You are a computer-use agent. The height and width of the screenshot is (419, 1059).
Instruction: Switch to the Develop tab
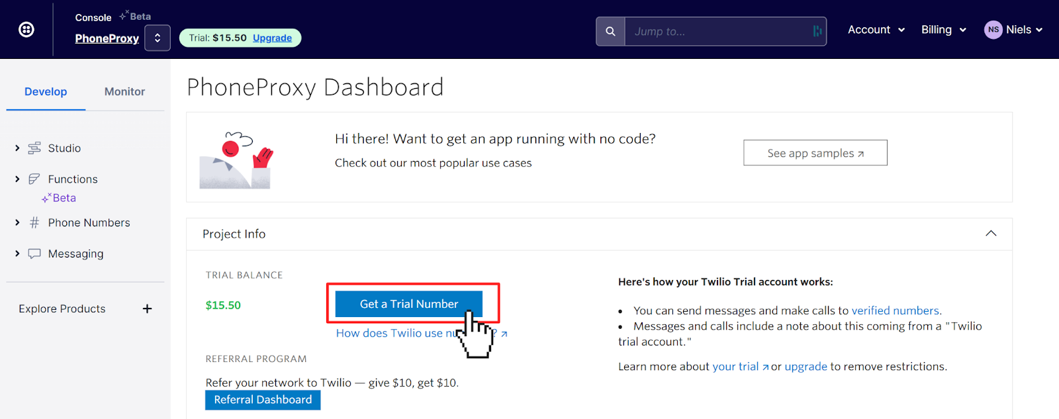click(46, 92)
